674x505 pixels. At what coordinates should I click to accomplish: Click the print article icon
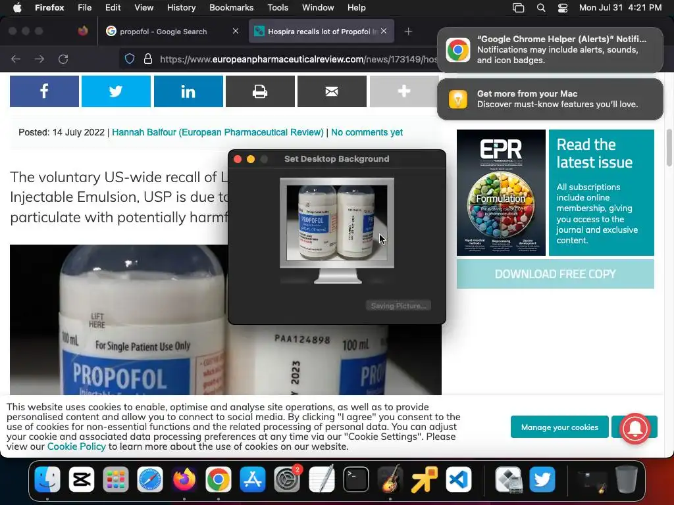click(x=260, y=91)
